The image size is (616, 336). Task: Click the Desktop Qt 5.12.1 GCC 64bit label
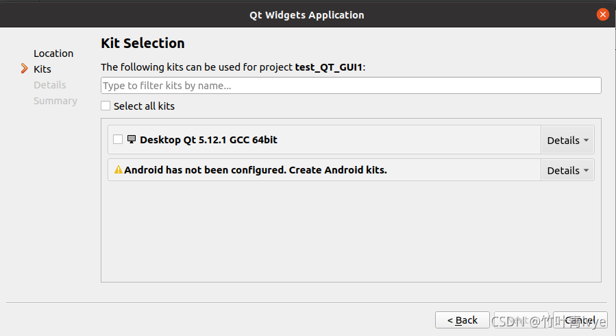coord(208,139)
